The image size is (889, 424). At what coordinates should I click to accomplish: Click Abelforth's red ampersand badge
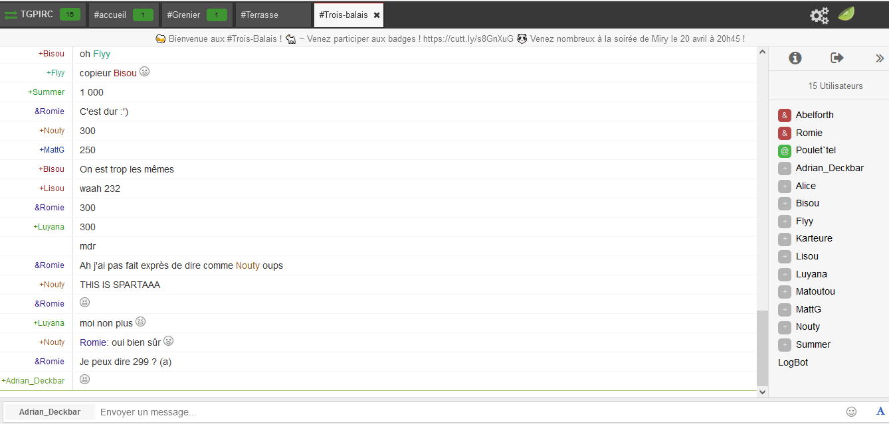tap(785, 115)
